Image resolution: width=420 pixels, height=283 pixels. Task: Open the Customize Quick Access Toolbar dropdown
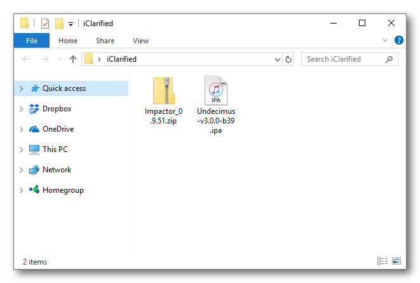pos(71,24)
